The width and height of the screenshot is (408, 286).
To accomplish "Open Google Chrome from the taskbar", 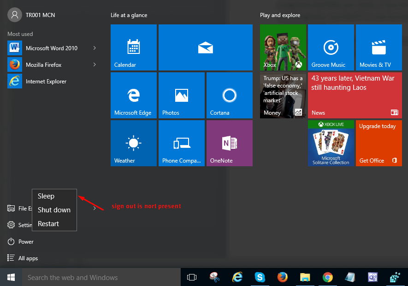I will click(x=328, y=277).
